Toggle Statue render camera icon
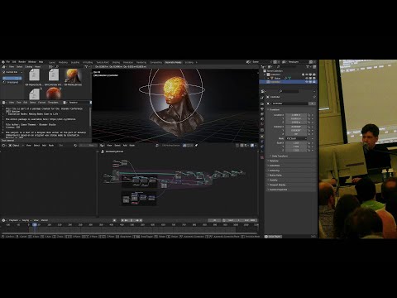Screen dimensions: 397x298 pos(314,79)
